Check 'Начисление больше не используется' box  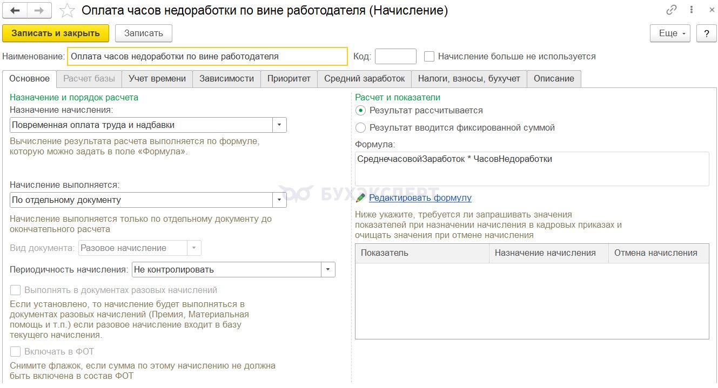pyautogui.click(x=430, y=56)
